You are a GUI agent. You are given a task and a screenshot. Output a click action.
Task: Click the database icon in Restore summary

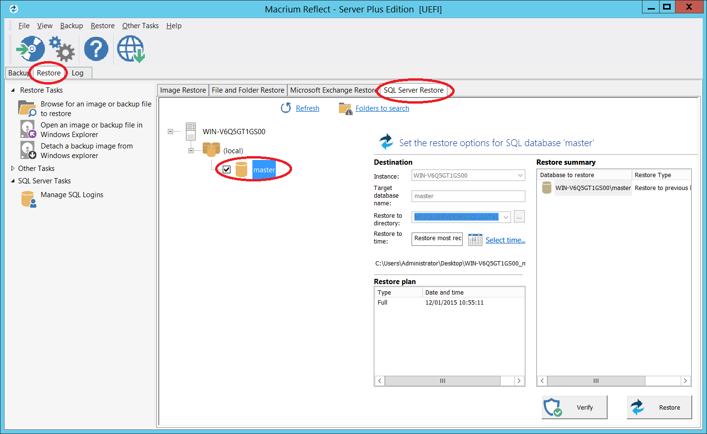pyautogui.click(x=547, y=188)
